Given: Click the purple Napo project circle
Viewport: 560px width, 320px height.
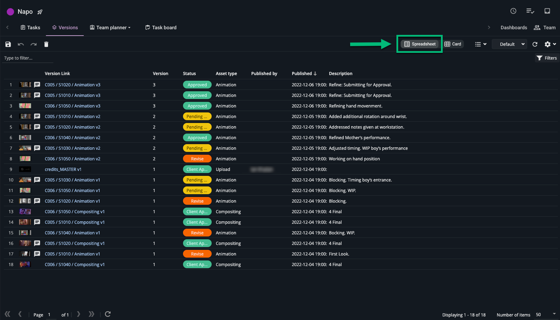Looking at the screenshot, I should point(11,12).
